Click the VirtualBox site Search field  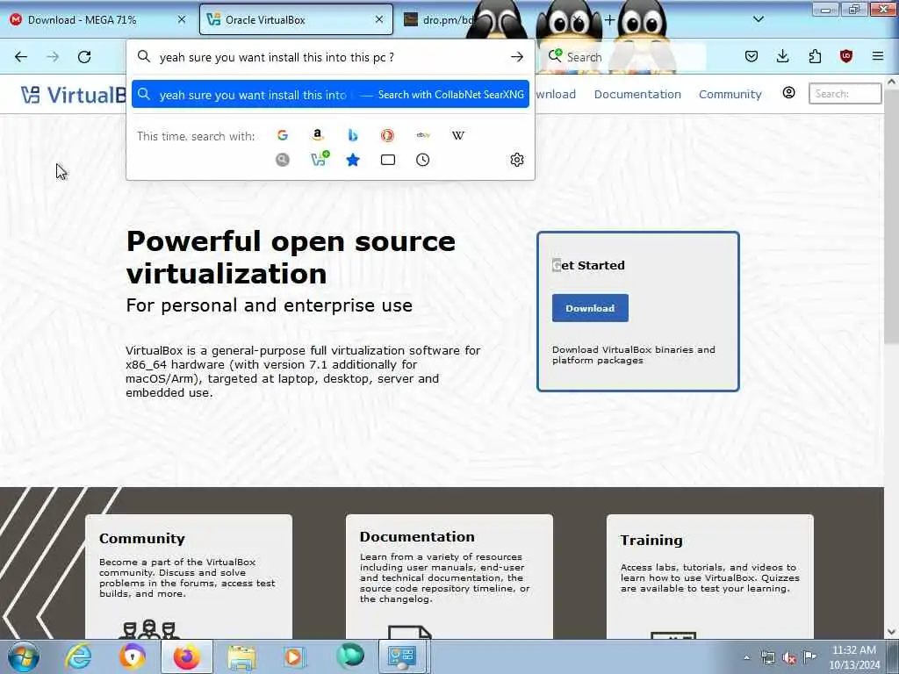click(845, 93)
